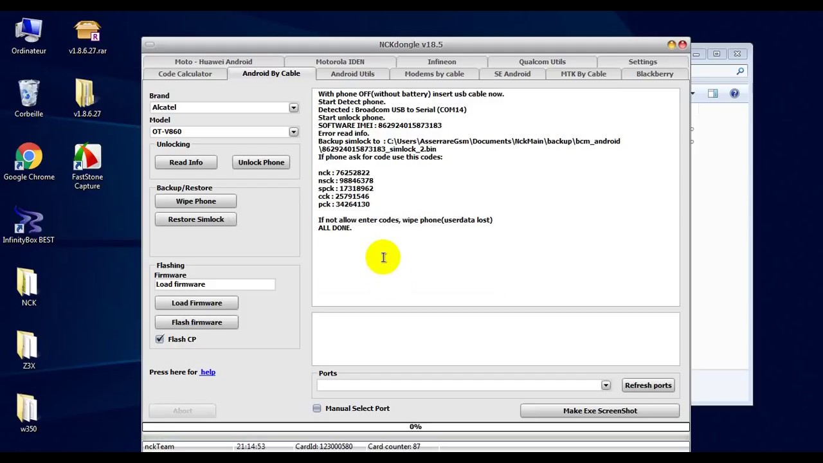The width and height of the screenshot is (823, 463).
Task: Open the help link
Action: click(208, 372)
